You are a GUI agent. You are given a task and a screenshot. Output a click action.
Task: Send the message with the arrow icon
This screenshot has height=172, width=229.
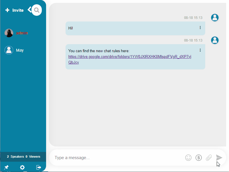219,157
